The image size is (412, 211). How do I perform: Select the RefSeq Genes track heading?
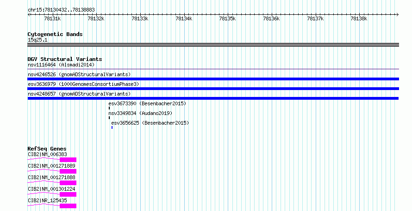(47, 149)
